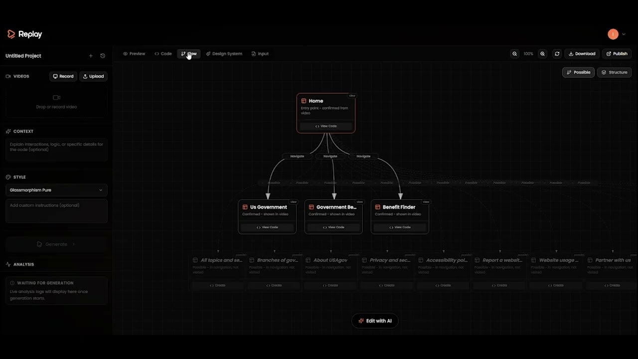Add a new project with the plus icon
The width and height of the screenshot is (638, 359).
tap(91, 56)
